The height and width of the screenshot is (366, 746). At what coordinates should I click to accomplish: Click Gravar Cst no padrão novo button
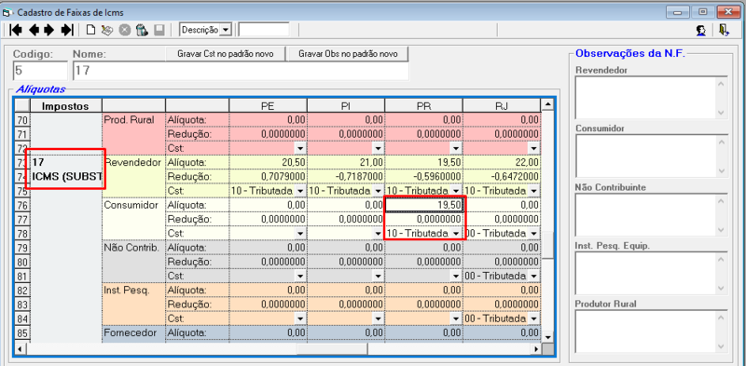[x=226, y=54]
